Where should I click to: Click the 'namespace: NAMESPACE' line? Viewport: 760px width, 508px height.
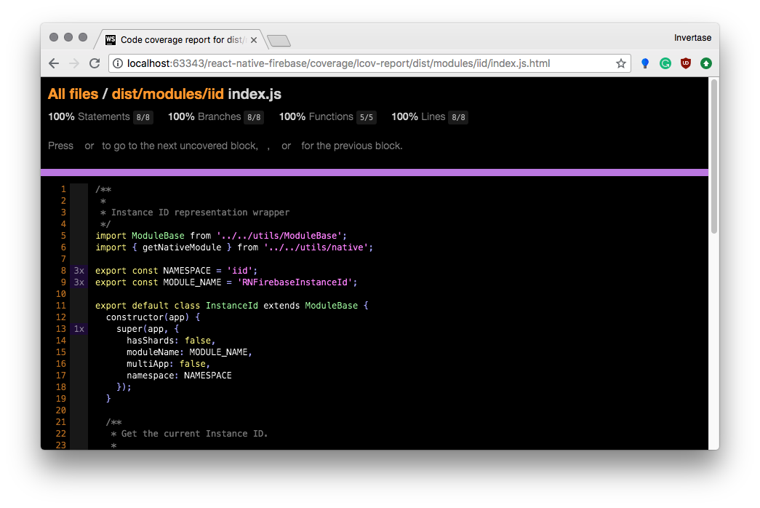tap(179, 376)
